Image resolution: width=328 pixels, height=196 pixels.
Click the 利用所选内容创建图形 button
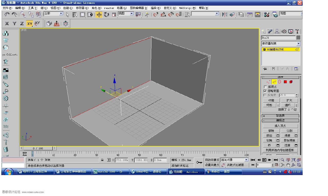(280, 150)
